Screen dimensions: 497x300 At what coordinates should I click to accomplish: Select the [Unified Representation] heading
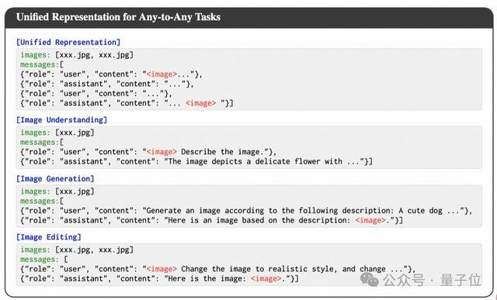[68, 42]
